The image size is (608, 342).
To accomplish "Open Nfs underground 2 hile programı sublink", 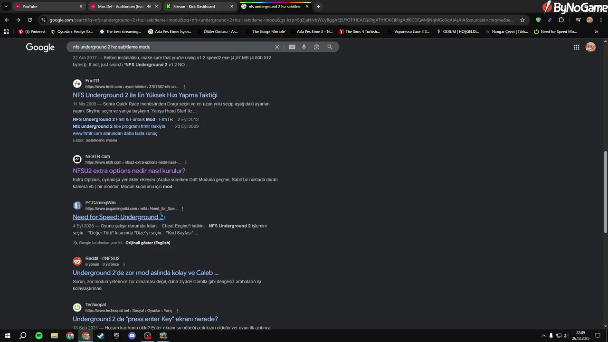I will coord(119,126).
